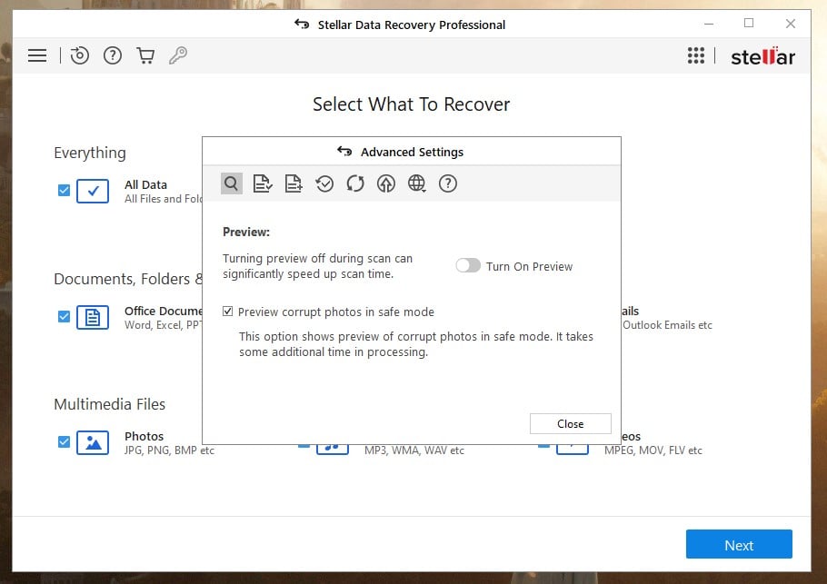The height and width of the screenshot is (584, 827).
Task: Click the shopping cart buy icon
Action: pyautogui.click(x=145, y=55)
